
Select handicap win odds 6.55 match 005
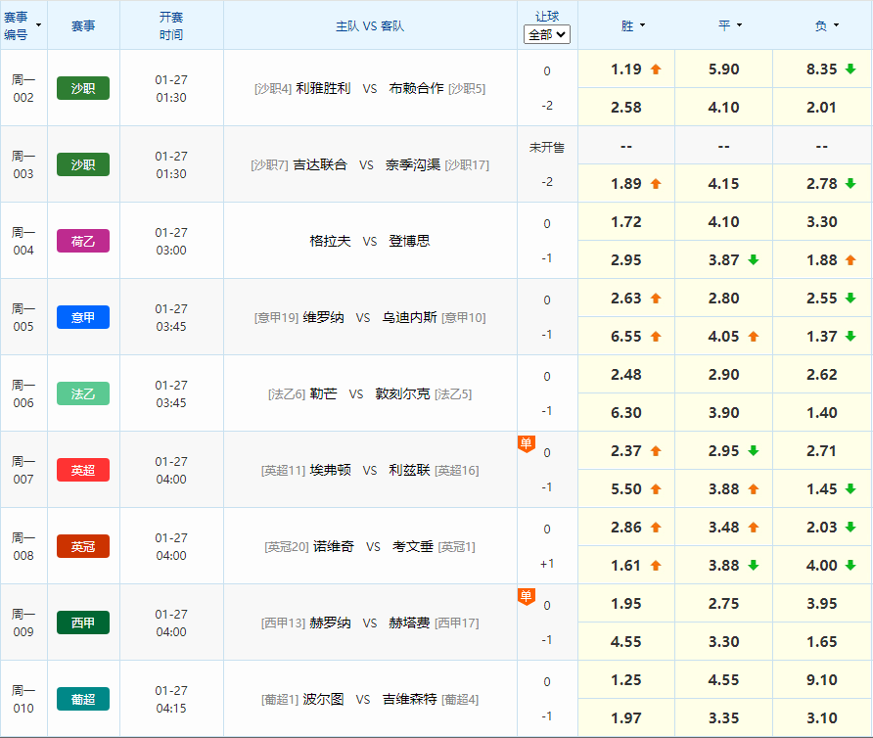626,336
